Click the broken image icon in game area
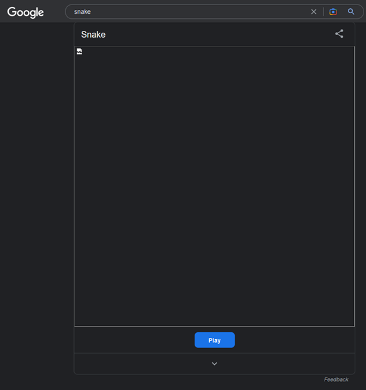The image size is (366, 390). pos(79,51)
